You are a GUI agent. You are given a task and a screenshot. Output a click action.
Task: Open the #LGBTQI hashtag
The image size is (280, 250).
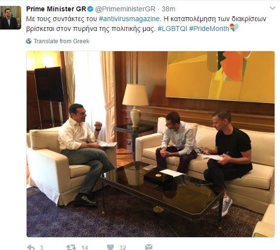click(x=173, y=29)
